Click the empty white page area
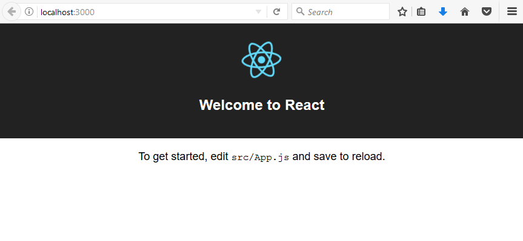523x241 pixels. click(x=262, y=203)
